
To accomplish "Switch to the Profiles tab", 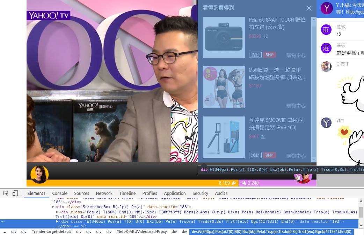I will pyautogui.click(x=150, y=193).
